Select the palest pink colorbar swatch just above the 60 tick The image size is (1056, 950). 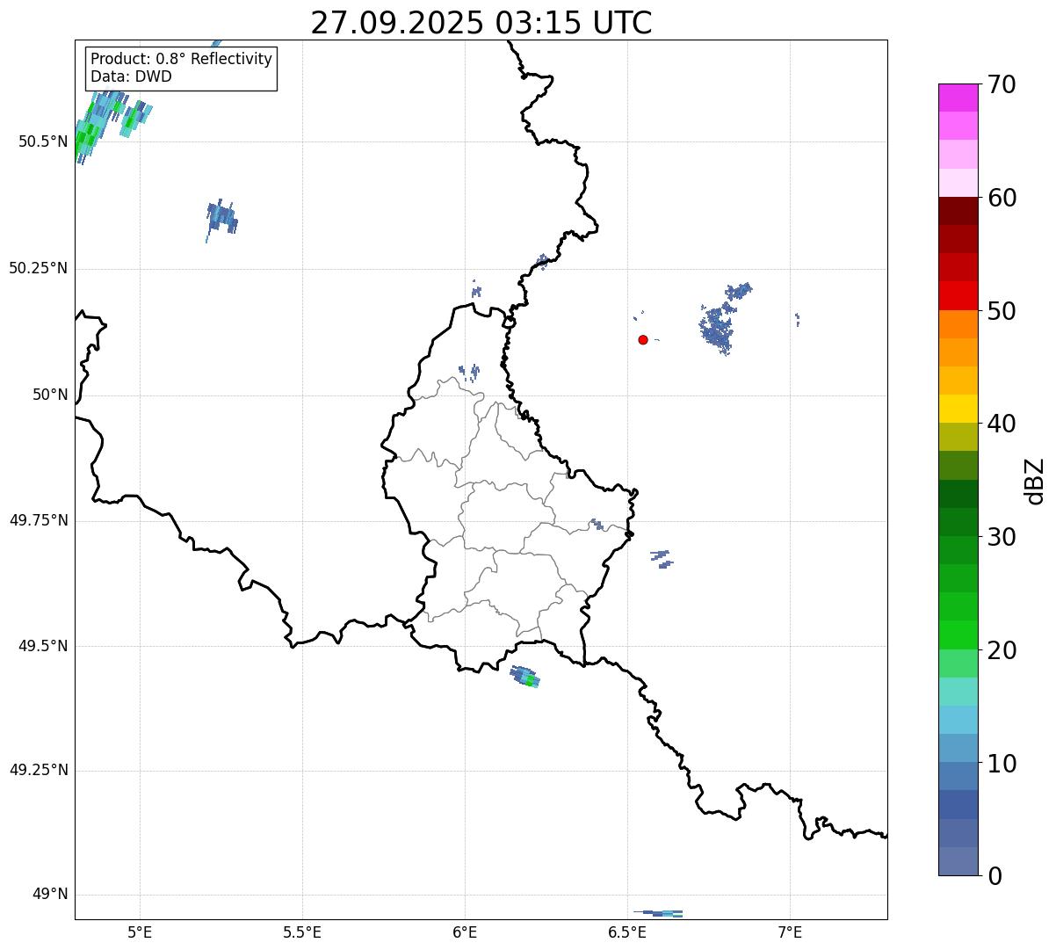958,183
